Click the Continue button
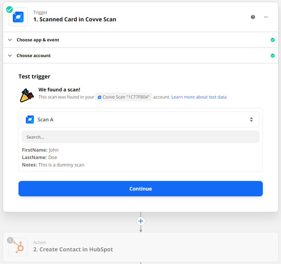The width and height of the screenshot is (281, 264). tap(140, 189)
